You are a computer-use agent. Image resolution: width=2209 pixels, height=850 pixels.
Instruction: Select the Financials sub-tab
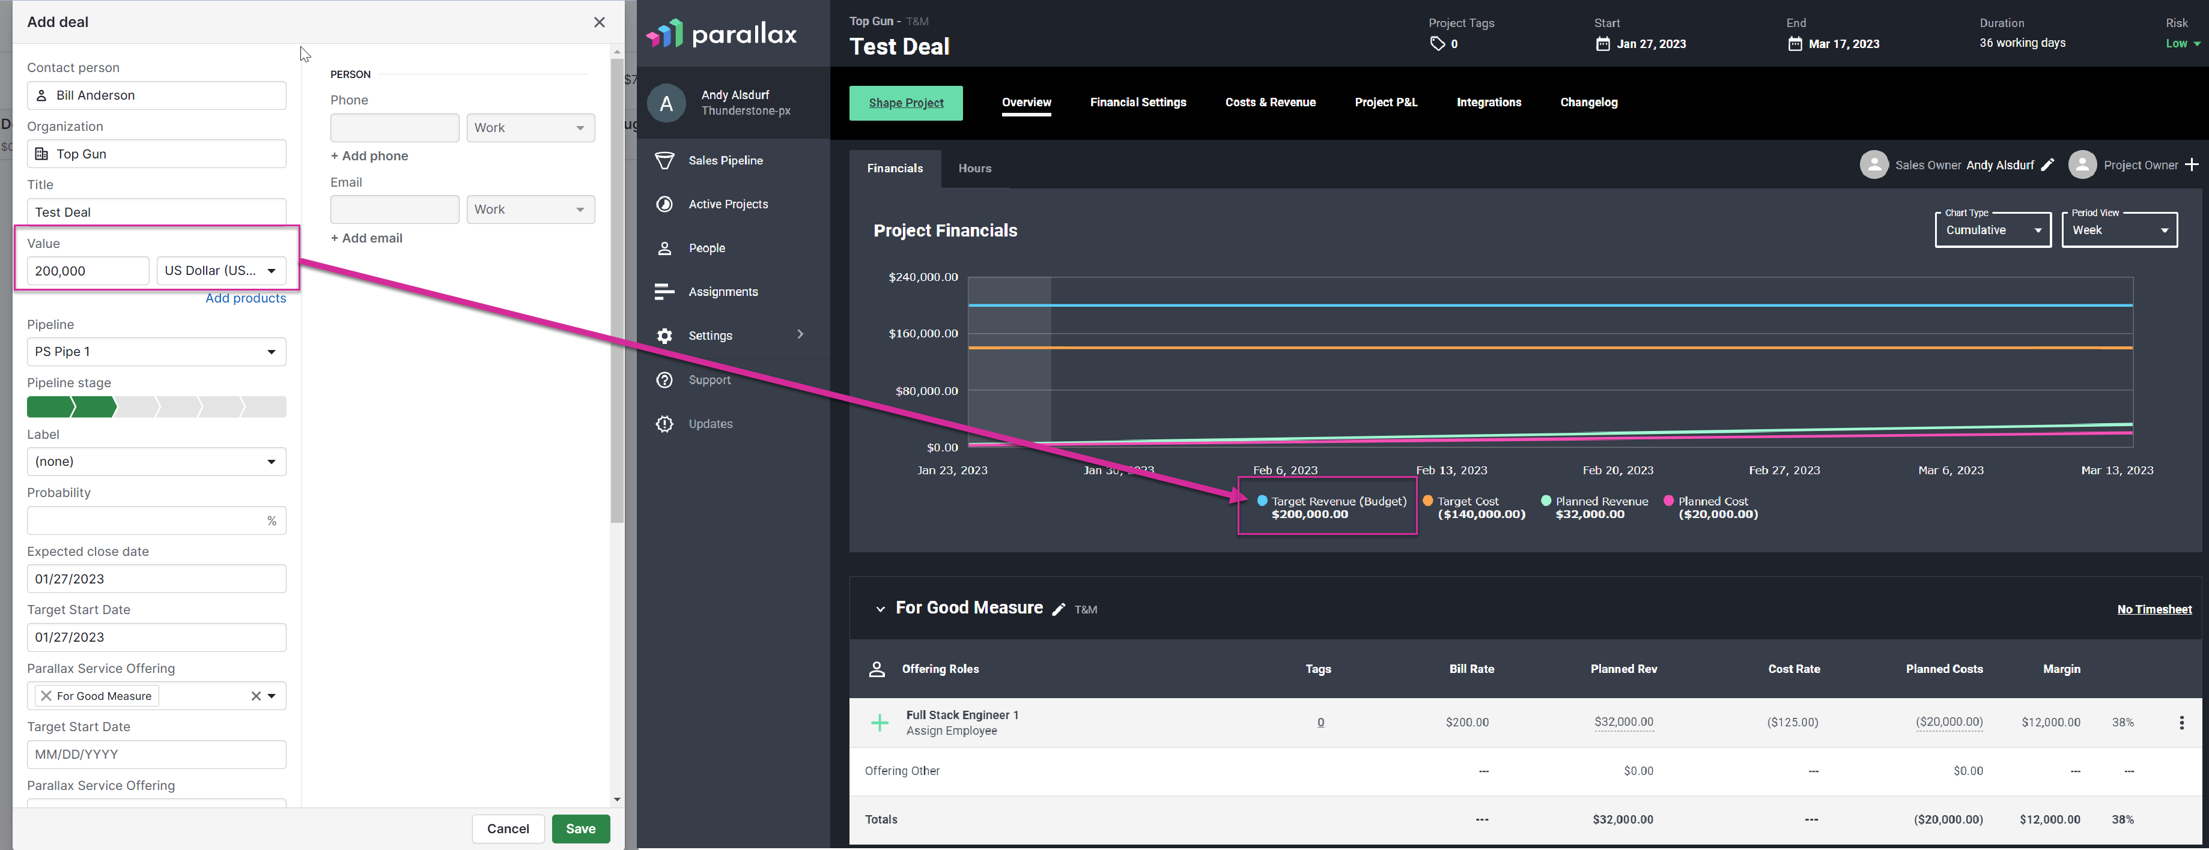tap(895, 168)
